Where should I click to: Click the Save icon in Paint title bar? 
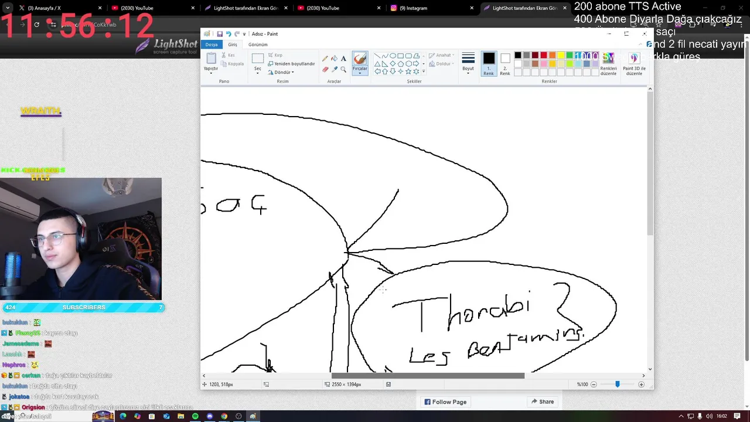220,34
